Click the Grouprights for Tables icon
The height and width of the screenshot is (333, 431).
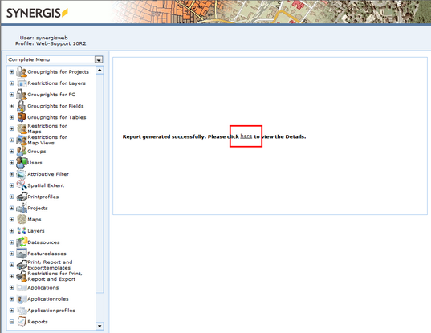click(x=22, y=117)
